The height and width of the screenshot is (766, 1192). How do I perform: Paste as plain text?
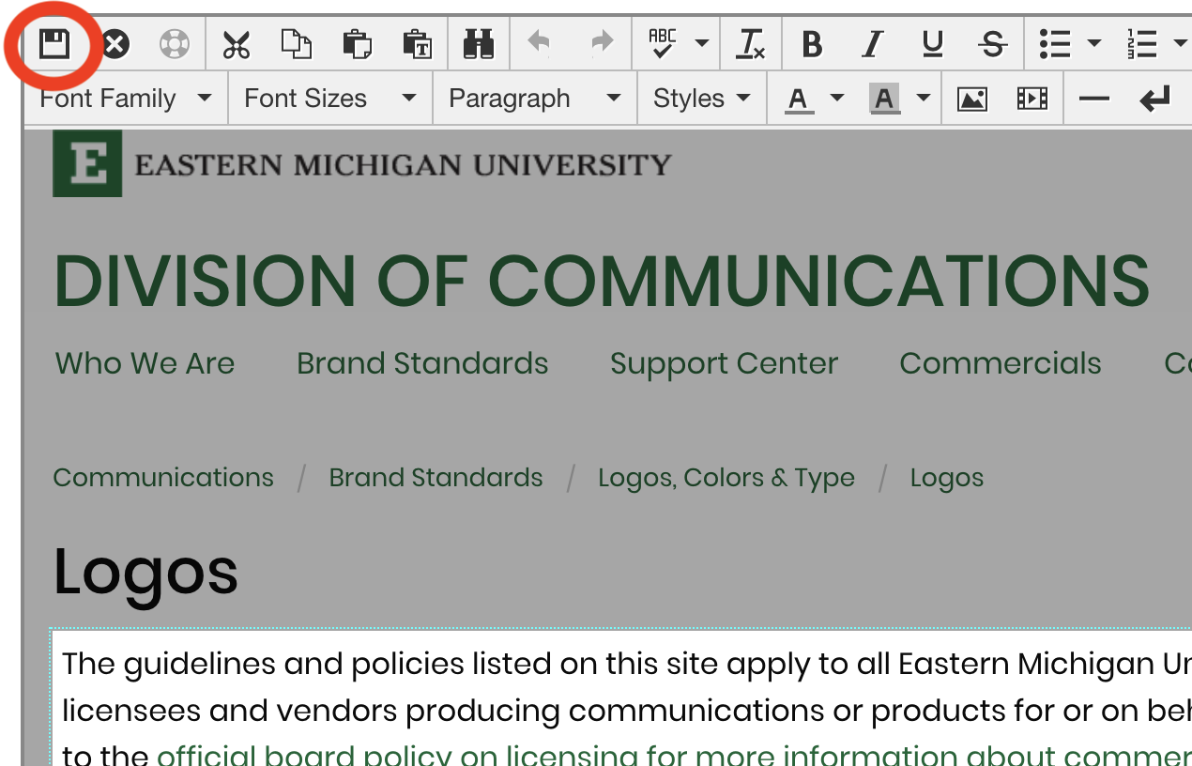tap(417, 44)
